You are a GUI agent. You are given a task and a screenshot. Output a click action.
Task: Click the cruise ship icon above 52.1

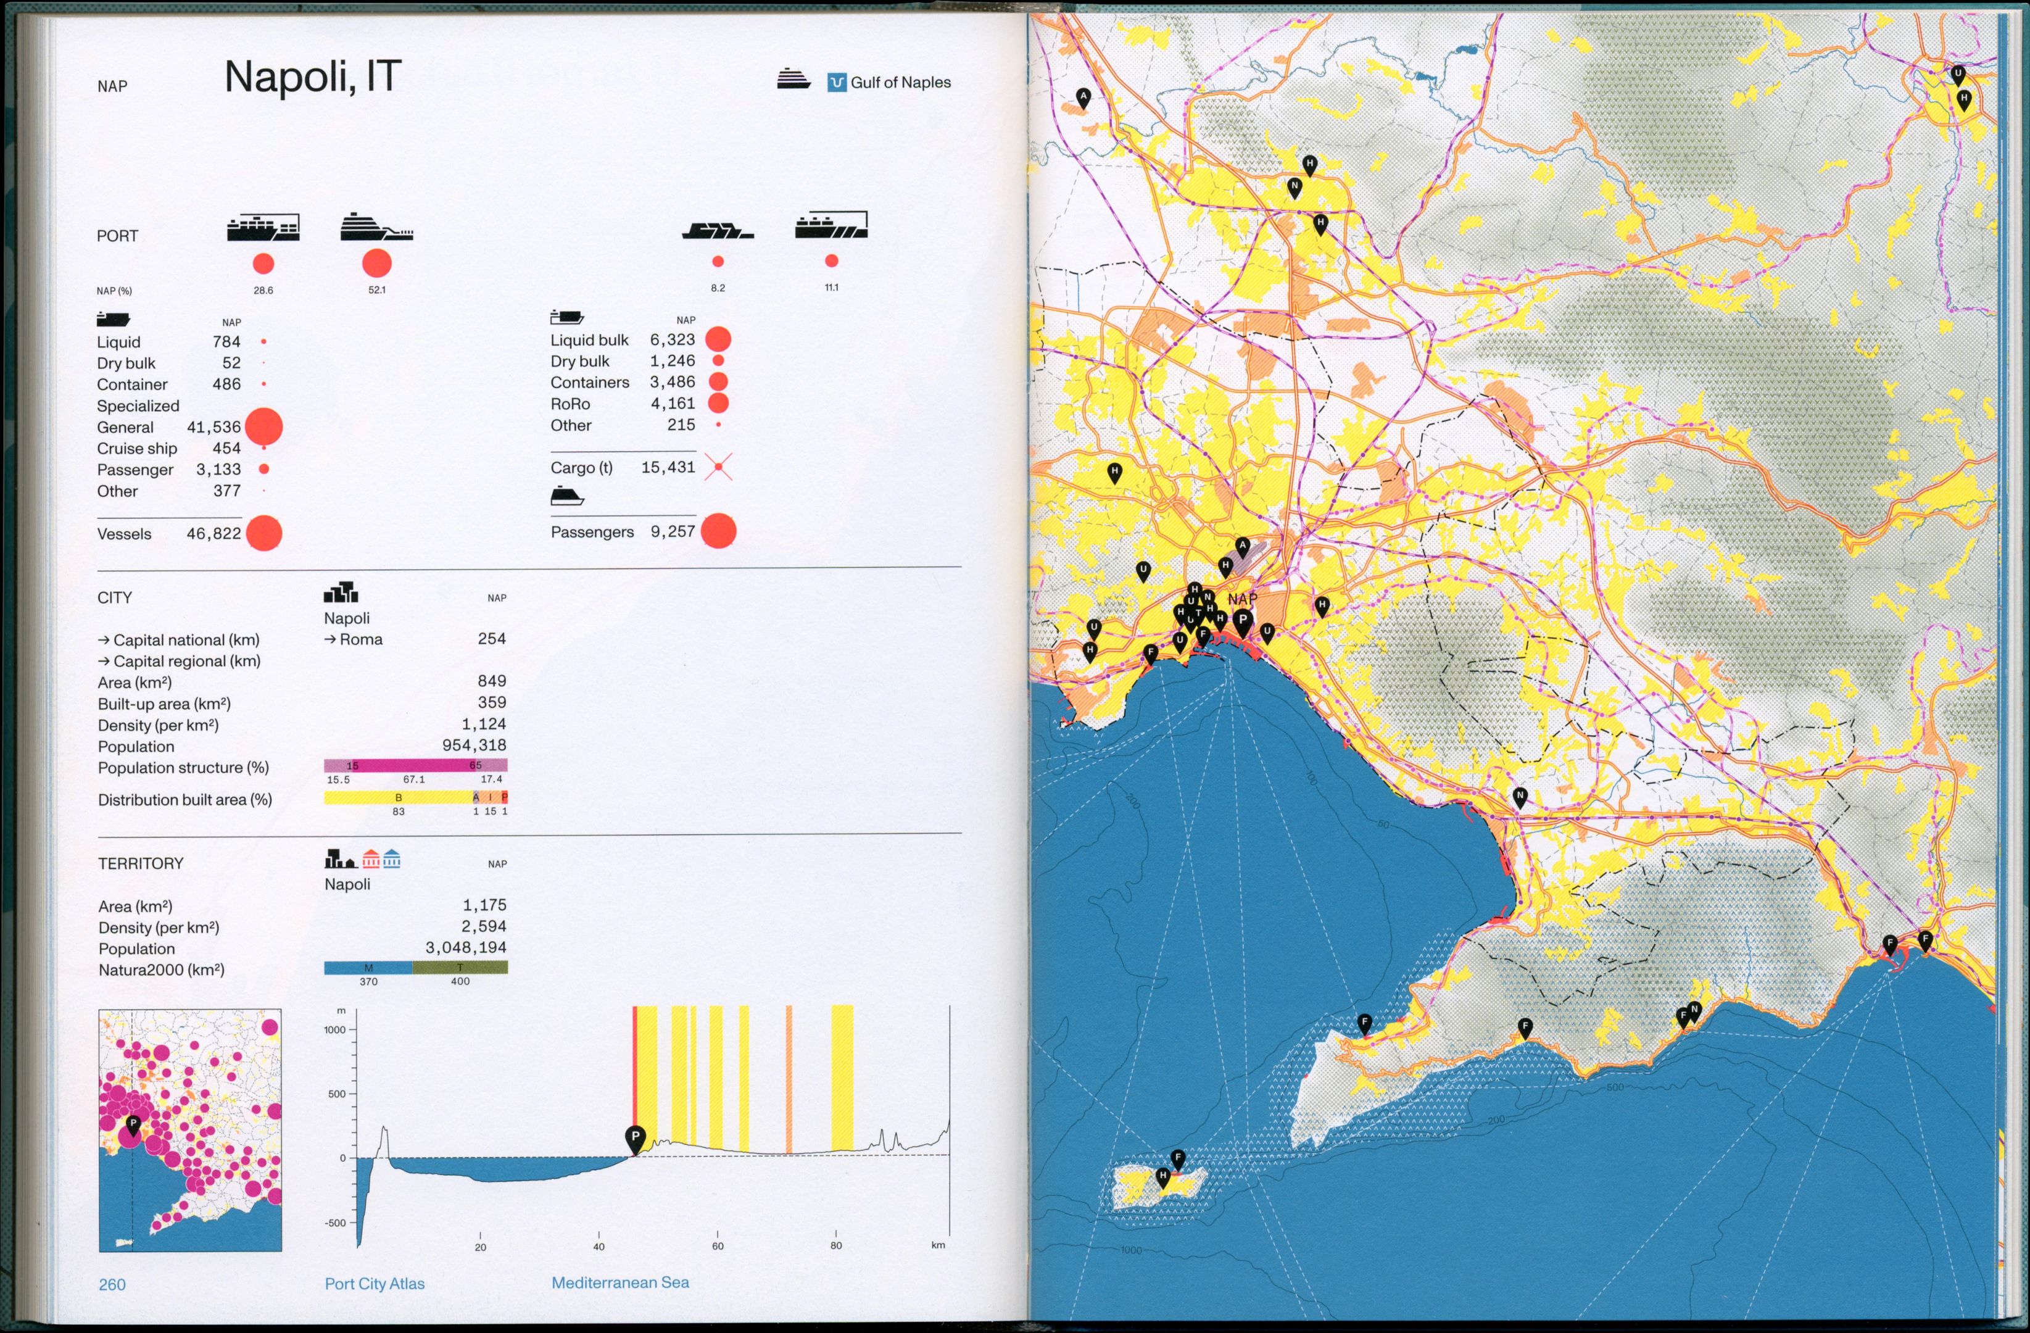376,227
